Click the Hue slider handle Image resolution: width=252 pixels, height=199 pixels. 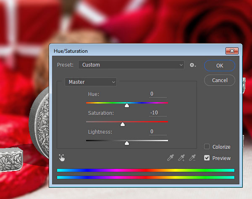127,105
